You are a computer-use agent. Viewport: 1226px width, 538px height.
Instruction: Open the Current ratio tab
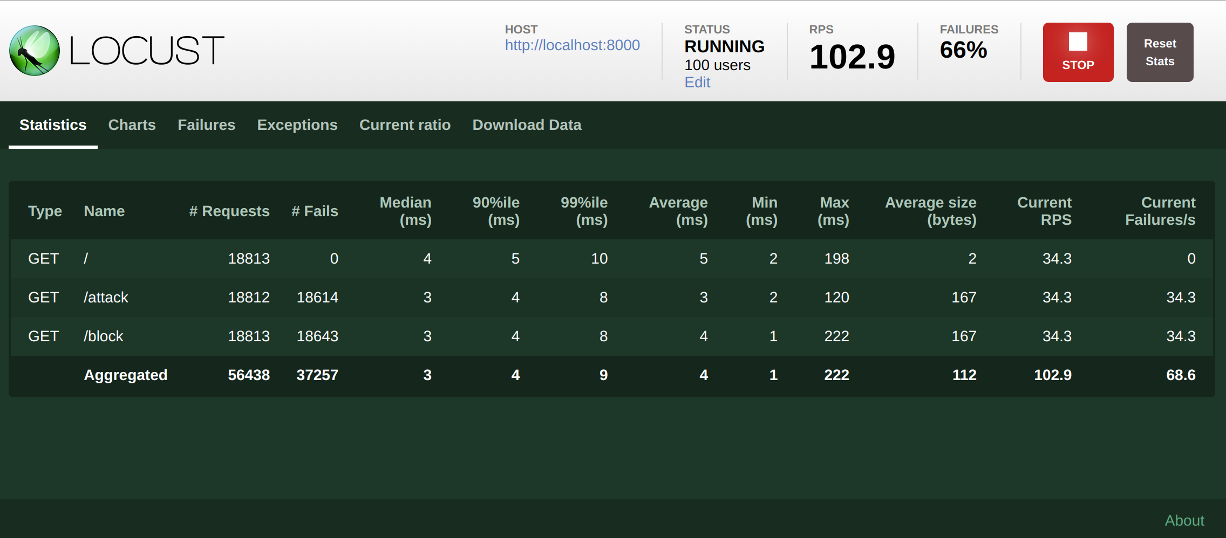[x=405, y=125]
